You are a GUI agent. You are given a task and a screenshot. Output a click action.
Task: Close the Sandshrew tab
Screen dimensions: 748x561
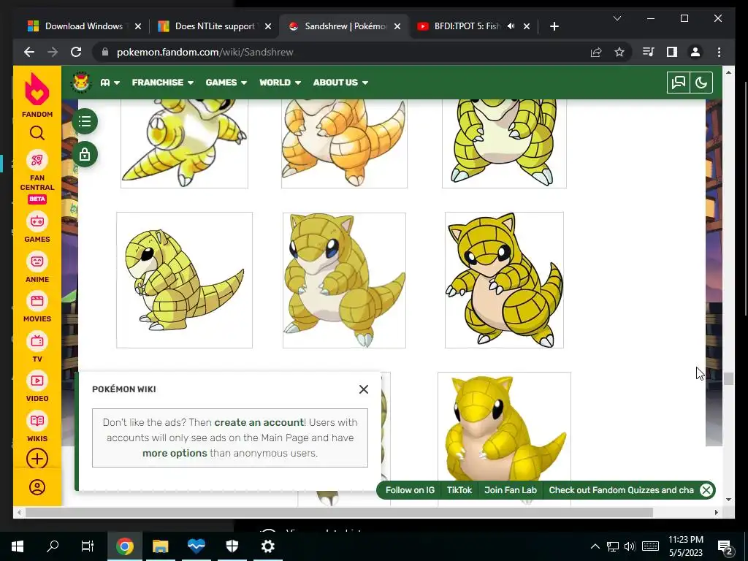coord(397,26)
